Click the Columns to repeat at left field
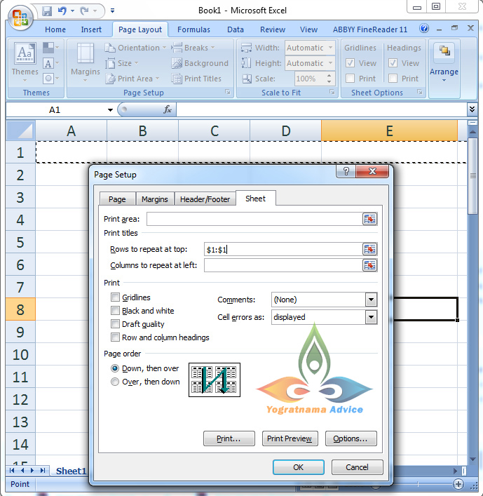 click(x=281, y=265)
